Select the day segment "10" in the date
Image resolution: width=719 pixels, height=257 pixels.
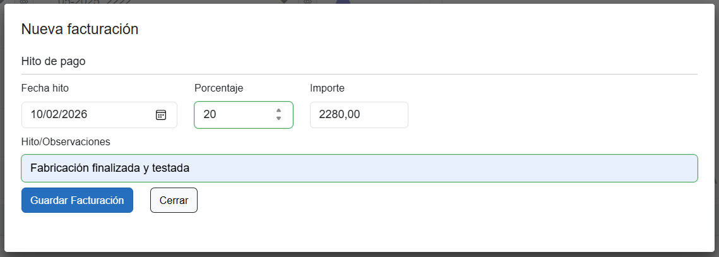36,115
